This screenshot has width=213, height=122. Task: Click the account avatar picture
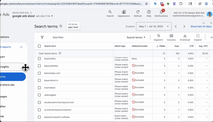coord(210,14)
